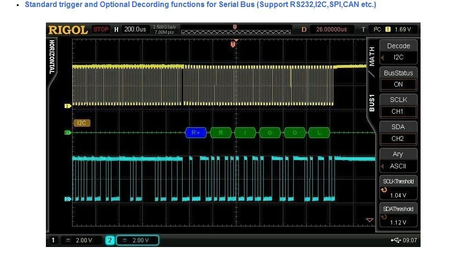This screenshot has height=254, width=466.
Task: Toggle BusStatus ON
Action: (x=398, y=79)
